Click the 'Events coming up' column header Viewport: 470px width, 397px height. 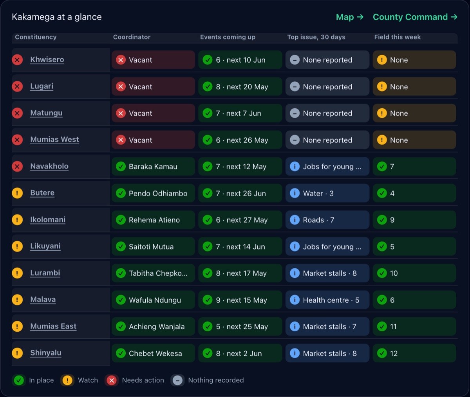228,37
